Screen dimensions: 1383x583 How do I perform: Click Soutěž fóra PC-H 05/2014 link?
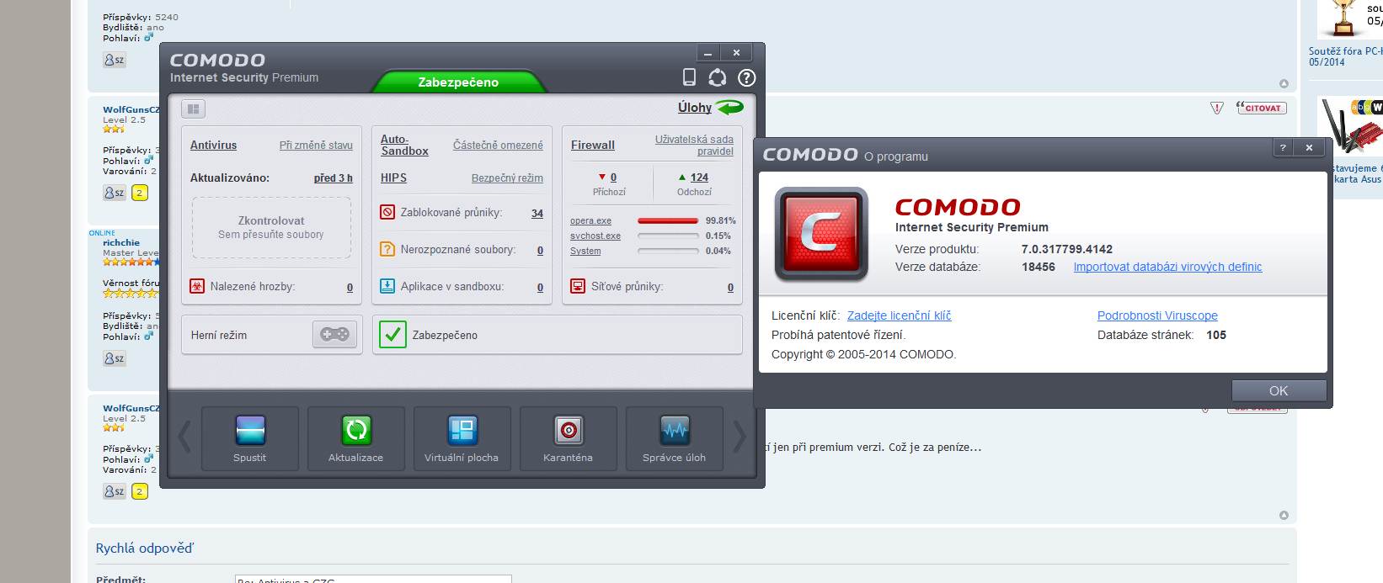1345,56
